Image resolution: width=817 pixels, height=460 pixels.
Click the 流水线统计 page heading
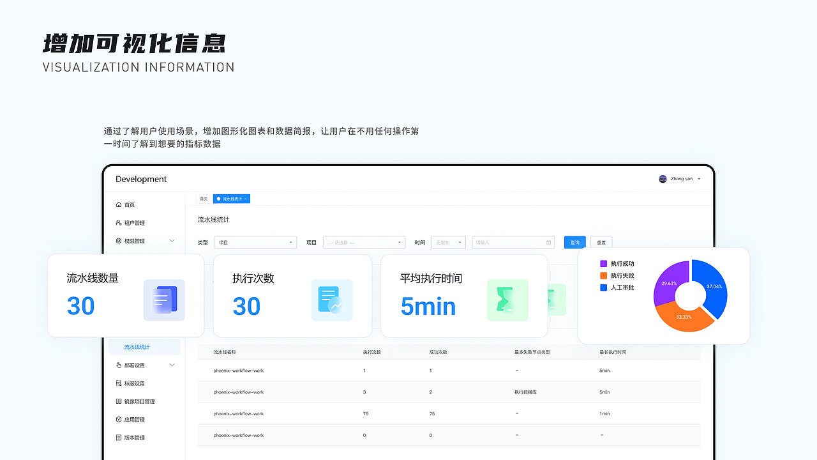pyautogui.click(x=214, y=220)
